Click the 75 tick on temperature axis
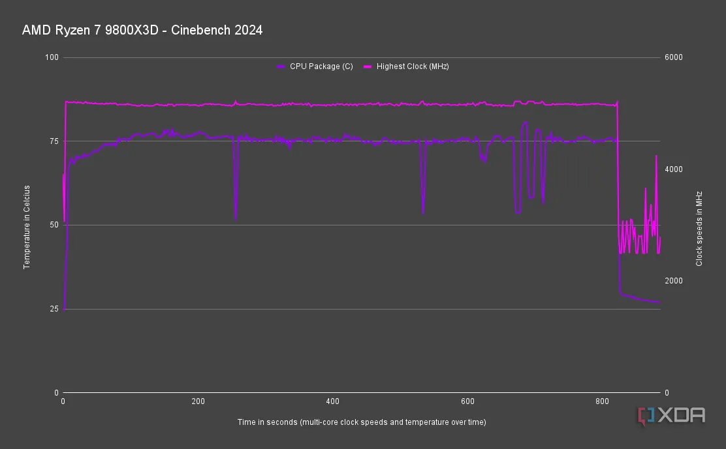726x449 pixels. click(x=54, y=141)
